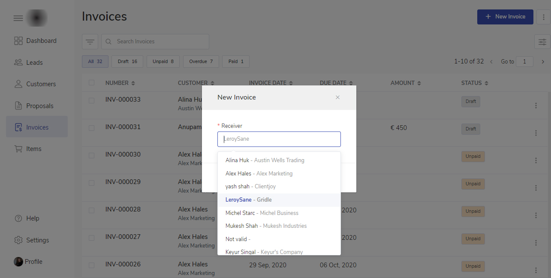Screen dimensions: 551x278
Task: Click the hamburger menu icon
Action: [x=18, y=18]
